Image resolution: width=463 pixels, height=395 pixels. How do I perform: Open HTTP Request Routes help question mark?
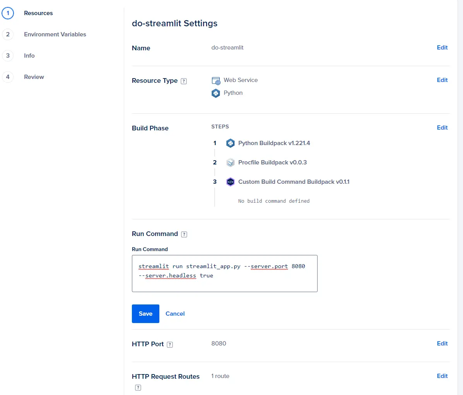[x=138, y=388]
